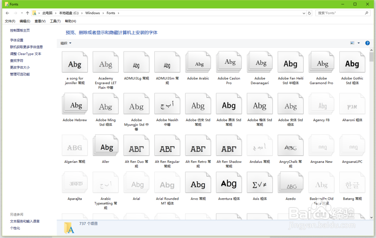Go to 控制面板主页
Viewport: 376px width, 238px height.
pos(20,30)
